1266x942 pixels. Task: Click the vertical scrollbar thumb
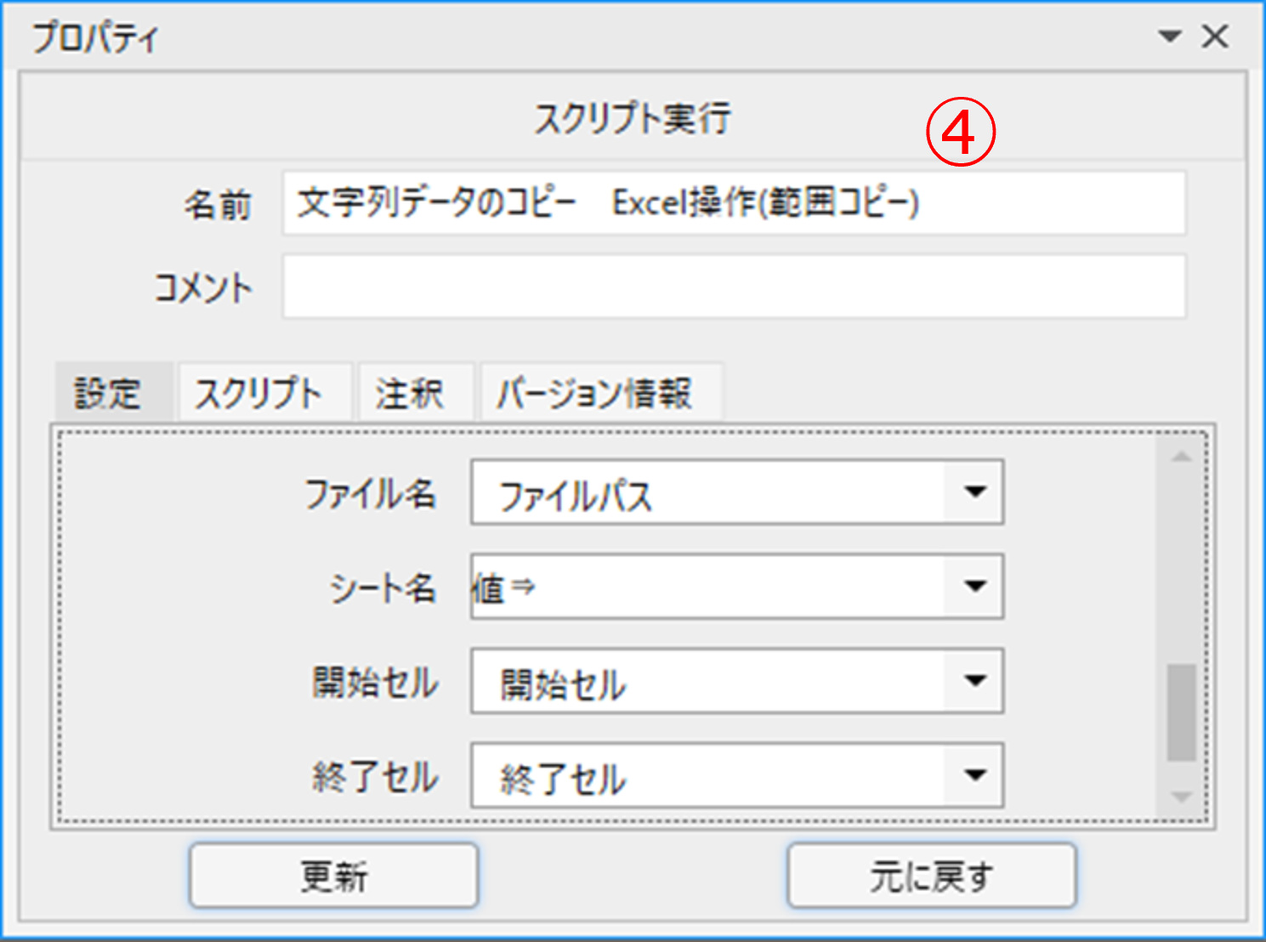(1181, 712)
